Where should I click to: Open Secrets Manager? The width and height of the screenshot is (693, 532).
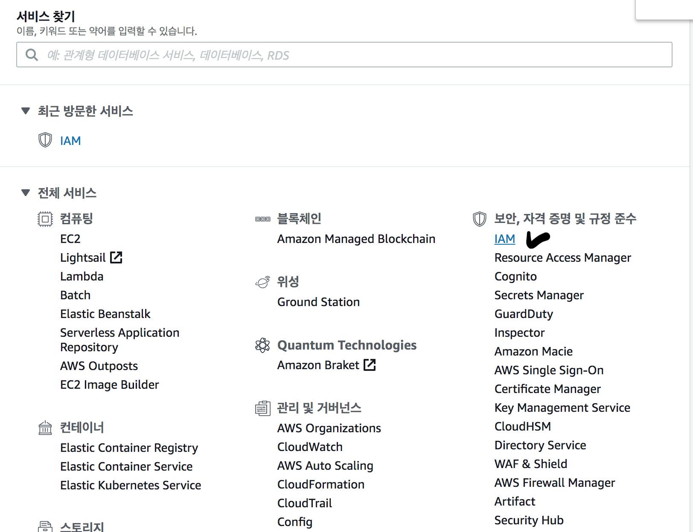[x=539, y=295]
